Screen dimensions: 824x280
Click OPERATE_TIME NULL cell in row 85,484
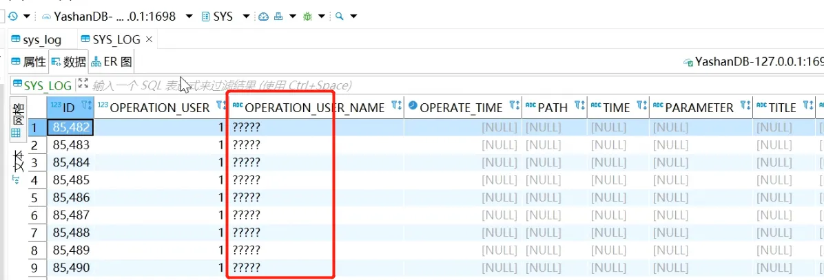(463, 162)
